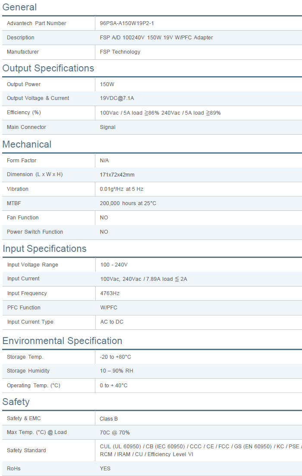Click the MTBF 200,000 hours value

[x=128, y=203]
